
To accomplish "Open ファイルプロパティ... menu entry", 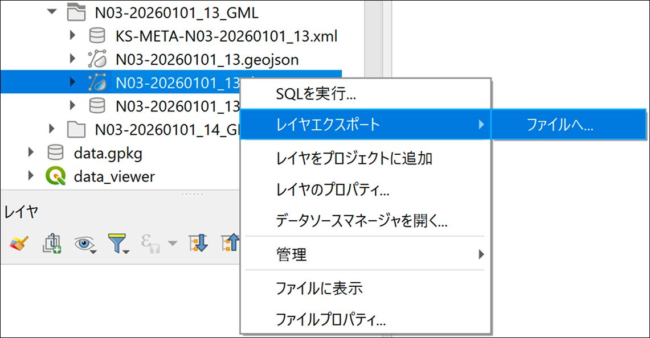I will point(366,319).
